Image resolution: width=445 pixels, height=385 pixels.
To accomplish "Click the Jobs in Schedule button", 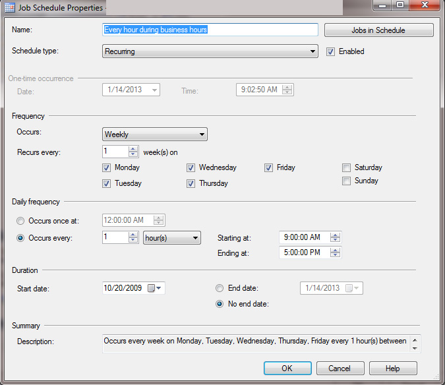I will pyautogui.click(x=379, y=30).
